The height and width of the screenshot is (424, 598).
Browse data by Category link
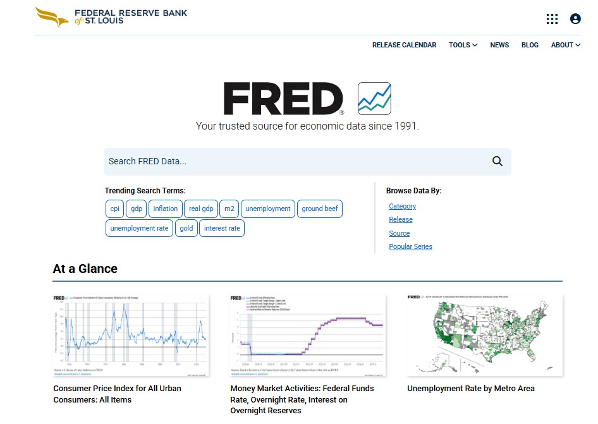(x=402, y=206)
